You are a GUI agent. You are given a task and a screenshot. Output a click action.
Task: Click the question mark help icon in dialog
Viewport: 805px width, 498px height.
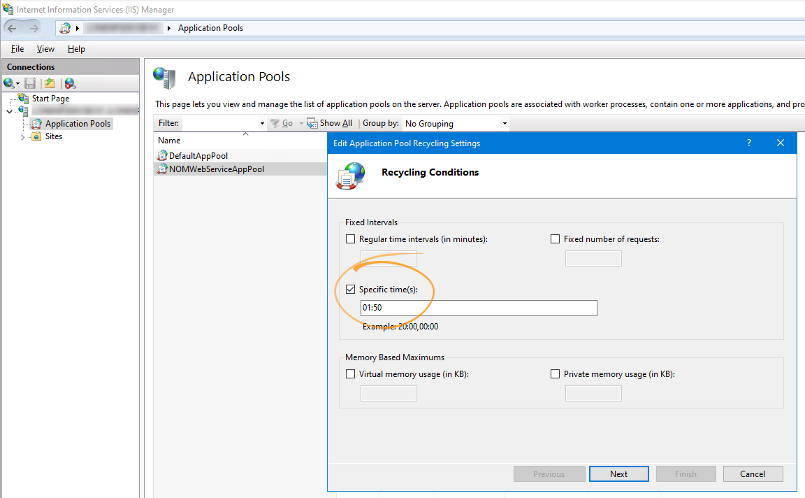[749, 143]
